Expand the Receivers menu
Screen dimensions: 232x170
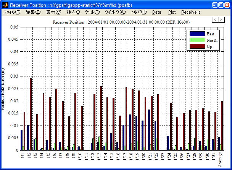tap(190, 12)
